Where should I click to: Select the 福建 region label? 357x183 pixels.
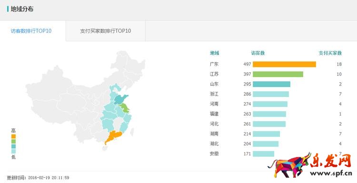click(x=214, y=114)
